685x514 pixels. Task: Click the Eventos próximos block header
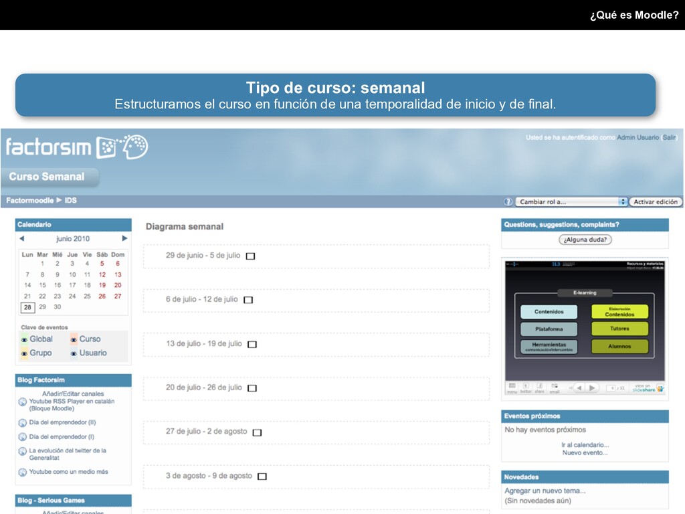pos(585,416)
